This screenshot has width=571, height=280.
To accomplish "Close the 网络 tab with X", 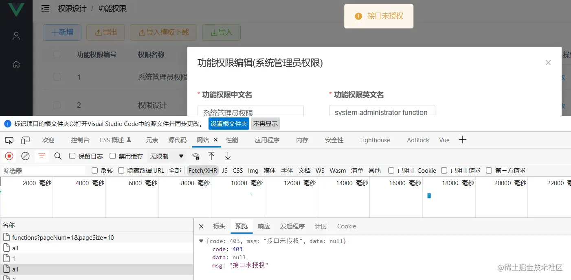I will pos(216,140).
